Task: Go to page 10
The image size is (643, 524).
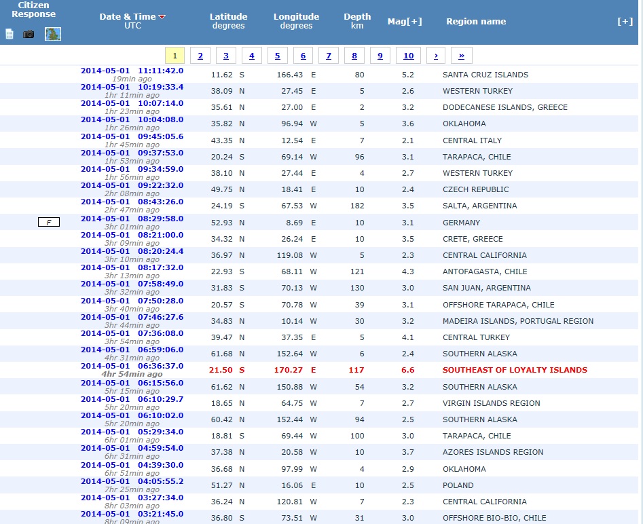Action: (409, 56)
